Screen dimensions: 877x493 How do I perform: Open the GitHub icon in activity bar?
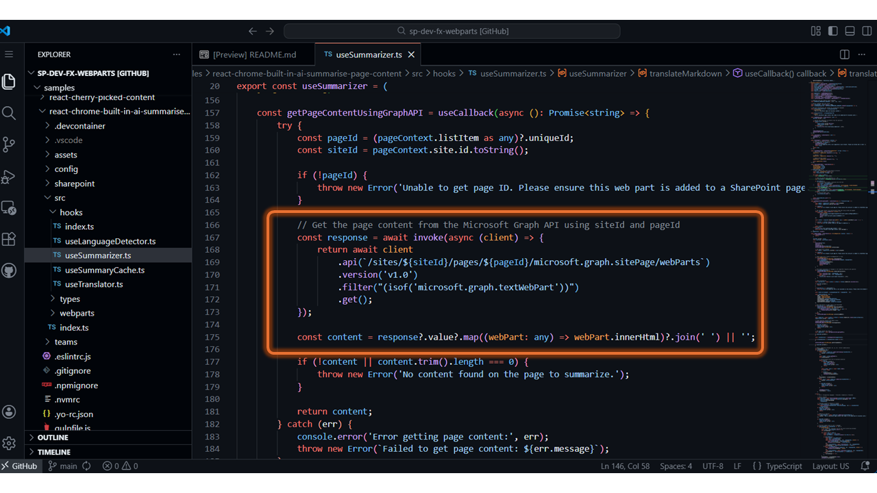[9, 270]
